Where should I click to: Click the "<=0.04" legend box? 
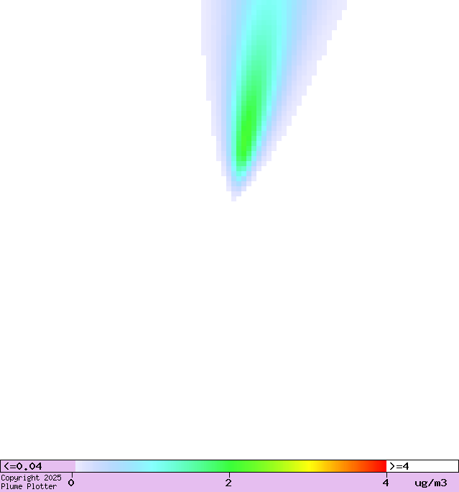[37, 466]
